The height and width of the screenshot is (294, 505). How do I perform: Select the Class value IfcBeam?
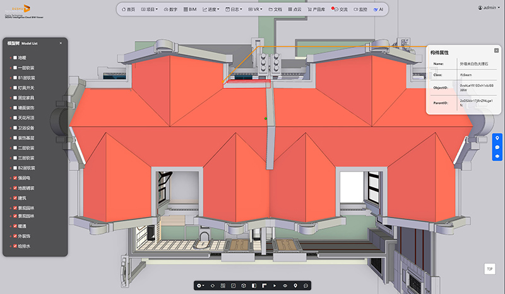point(466,74)
